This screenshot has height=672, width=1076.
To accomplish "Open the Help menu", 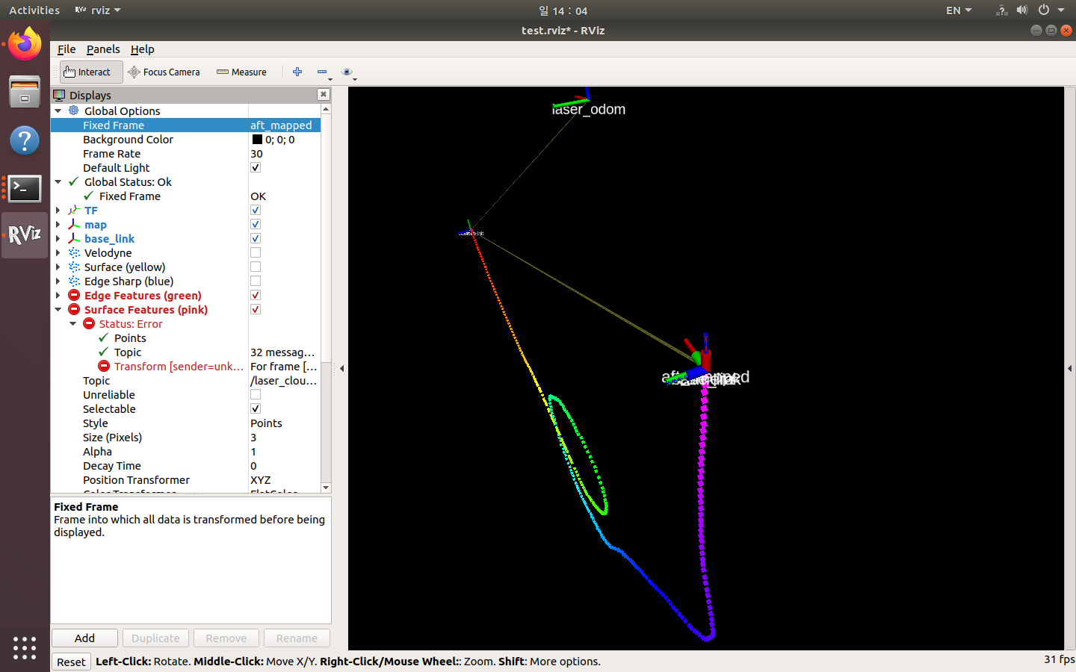I will (x=142, y=49).
